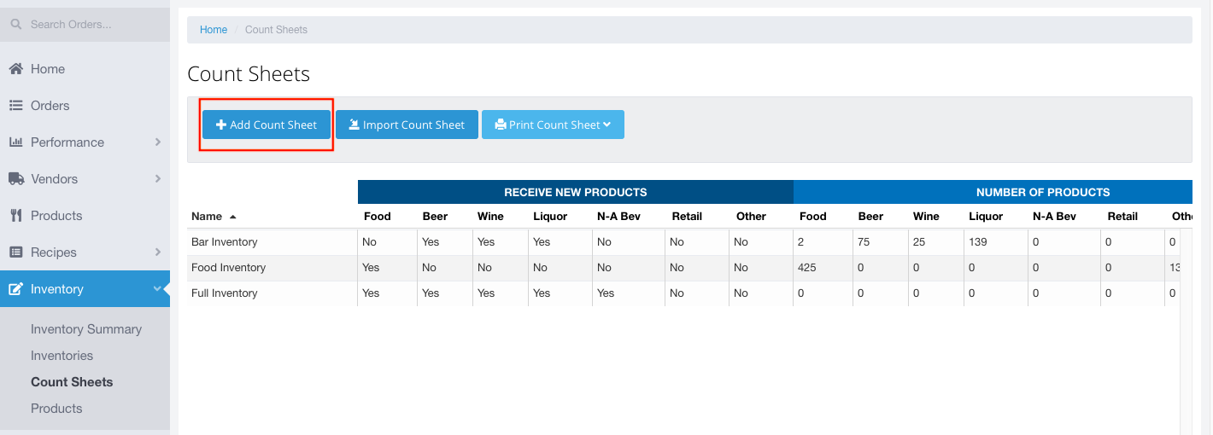
Task: Follow the Home breadcrumb link
Action: [214, 30]
